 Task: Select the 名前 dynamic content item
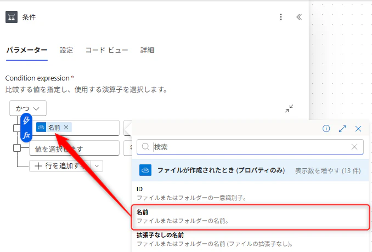click(x=251, y=217)
